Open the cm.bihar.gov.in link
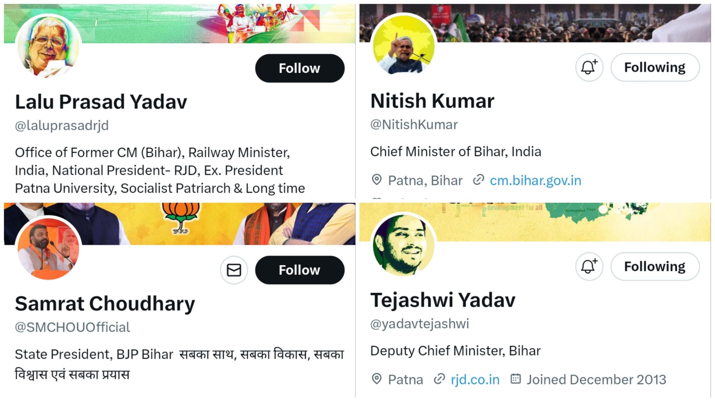The width and height of the screenshot is (715, 402). (x=535, y=181)
